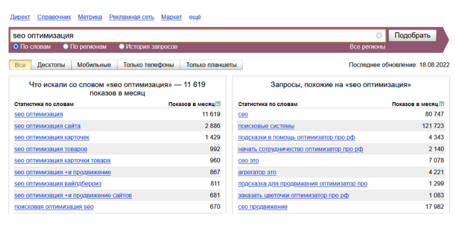Click the help icon in the left table header

pos(218,104)
